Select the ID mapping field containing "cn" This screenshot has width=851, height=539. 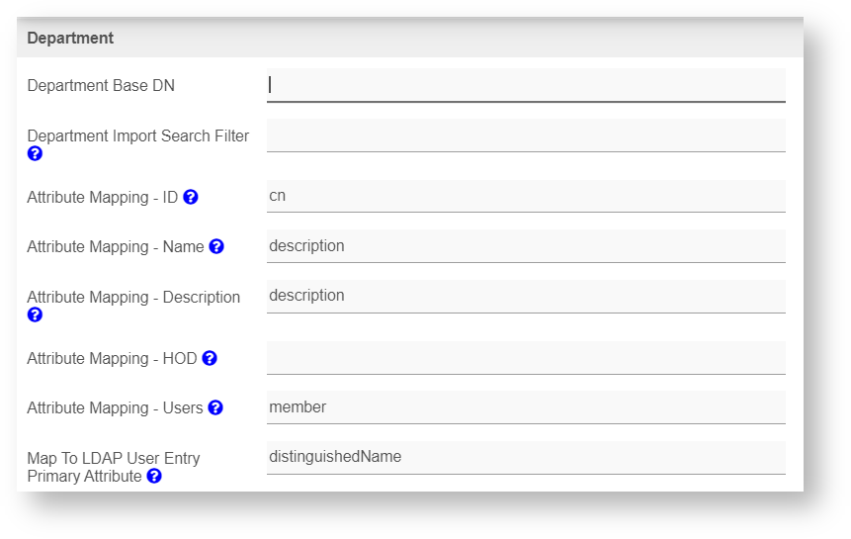(x=526, y=196)
